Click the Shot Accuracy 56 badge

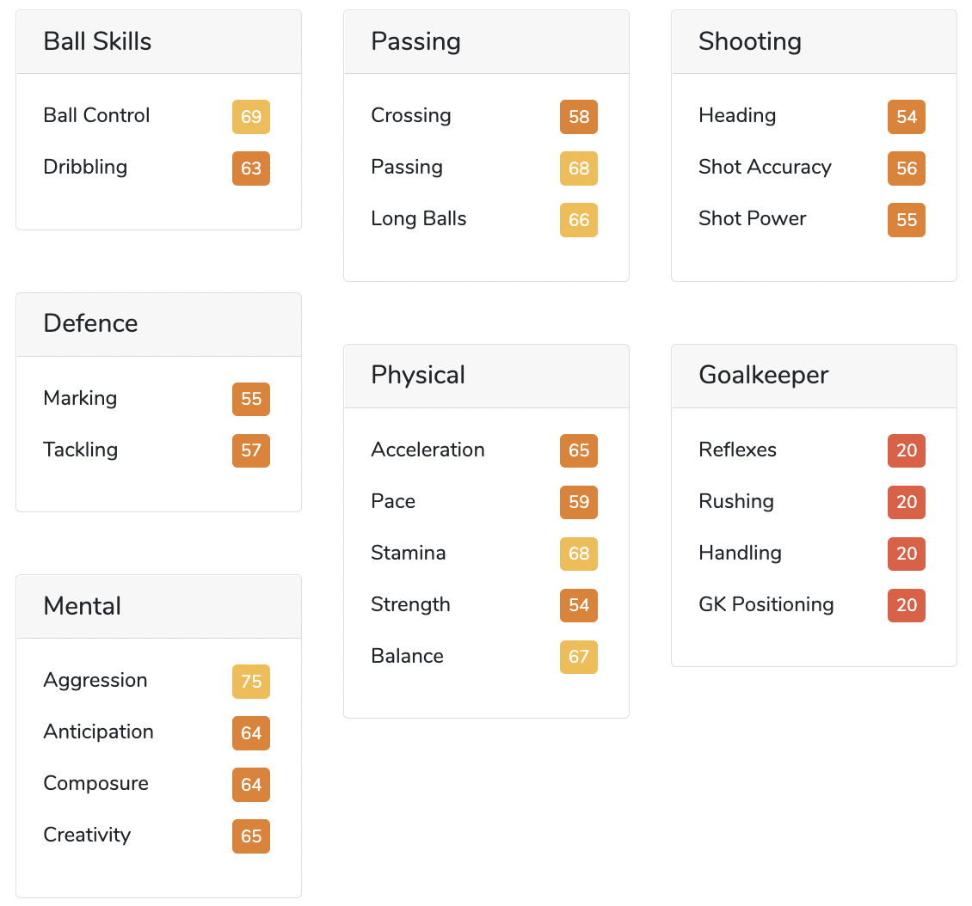[x=907, y=168]
